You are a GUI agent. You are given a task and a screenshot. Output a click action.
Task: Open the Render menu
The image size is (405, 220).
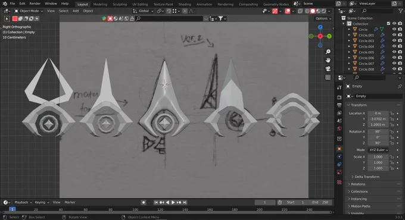pos(35,4)
